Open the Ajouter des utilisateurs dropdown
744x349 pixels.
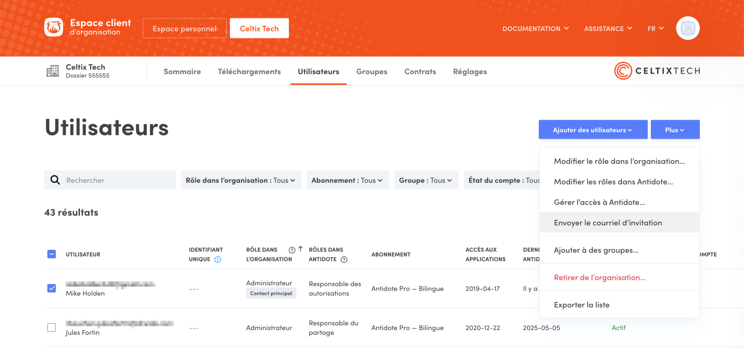pos(592,130)
